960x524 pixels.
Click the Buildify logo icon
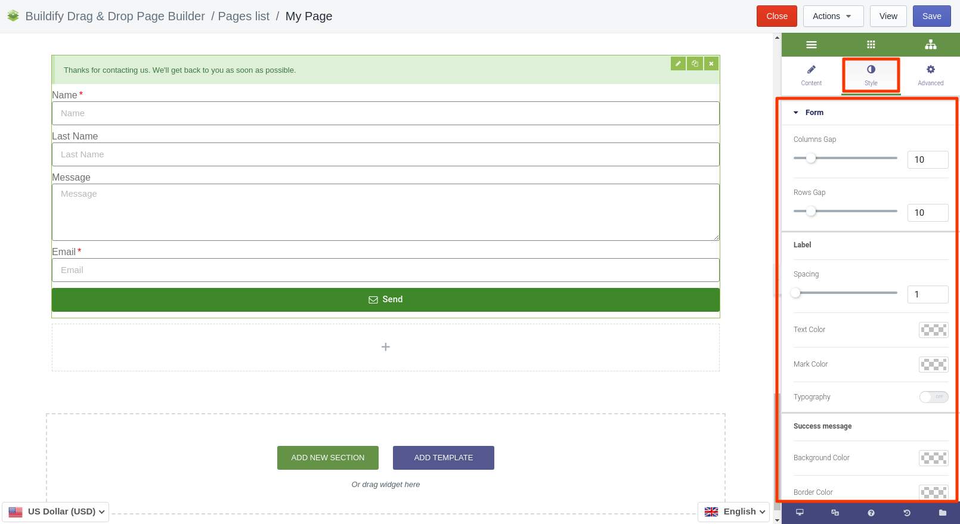[x=13, y=16]
